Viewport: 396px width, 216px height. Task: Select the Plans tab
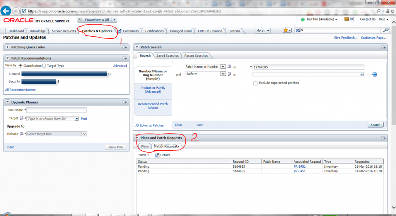coord(145,146)
